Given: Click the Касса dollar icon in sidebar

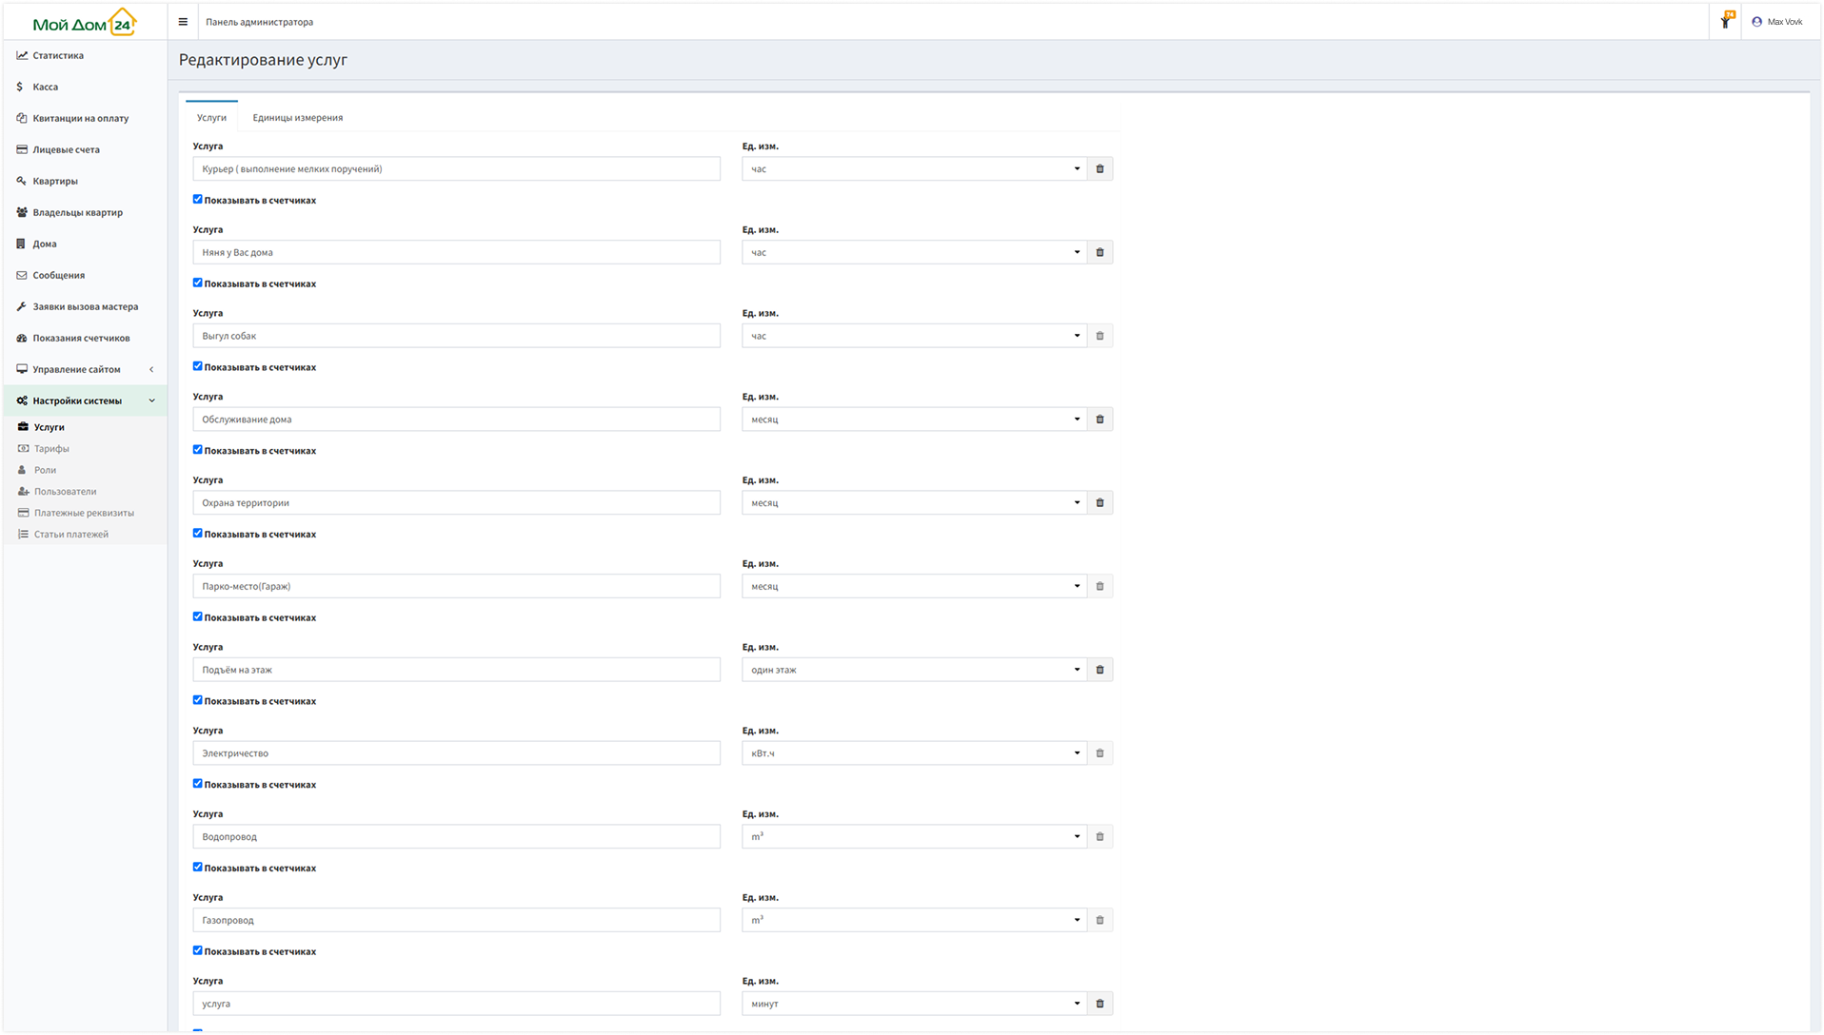Looking at the screenshot, I should pos(20,87).
